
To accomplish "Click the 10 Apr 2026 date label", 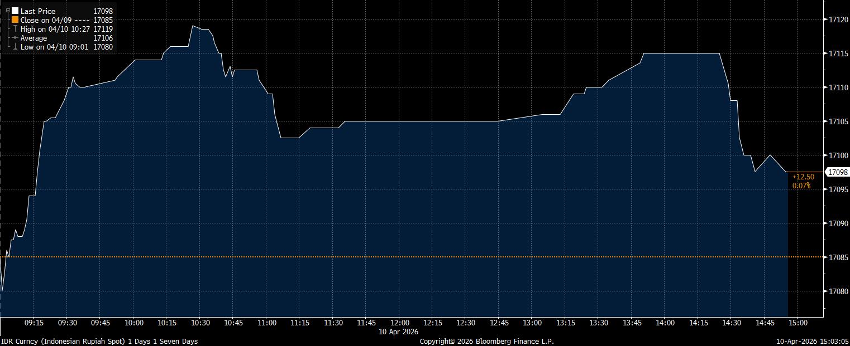I will 400,332.
